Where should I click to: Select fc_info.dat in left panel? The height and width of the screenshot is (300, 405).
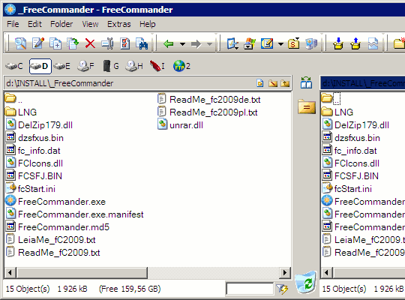33,151
